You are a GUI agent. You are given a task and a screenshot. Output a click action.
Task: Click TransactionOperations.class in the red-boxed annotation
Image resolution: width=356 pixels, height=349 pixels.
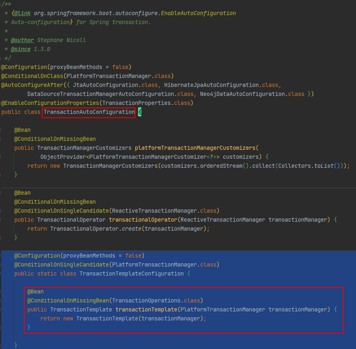coord(157,300)
